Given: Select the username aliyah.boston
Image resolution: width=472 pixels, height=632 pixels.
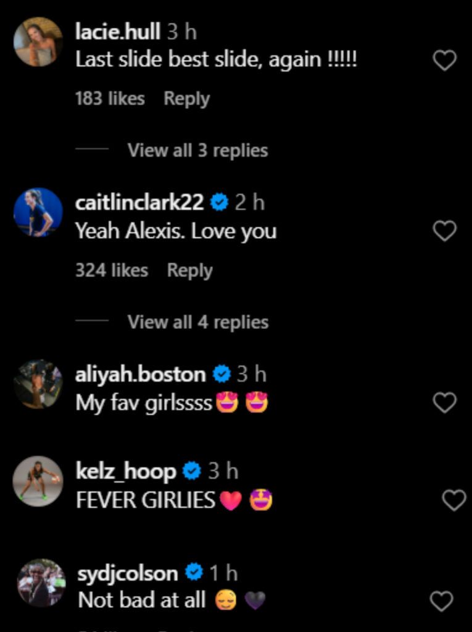Looking at the screenshot, I should tap(142, 373).
